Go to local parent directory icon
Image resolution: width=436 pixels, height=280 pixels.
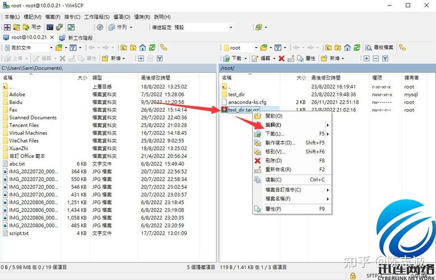[124, 48]
